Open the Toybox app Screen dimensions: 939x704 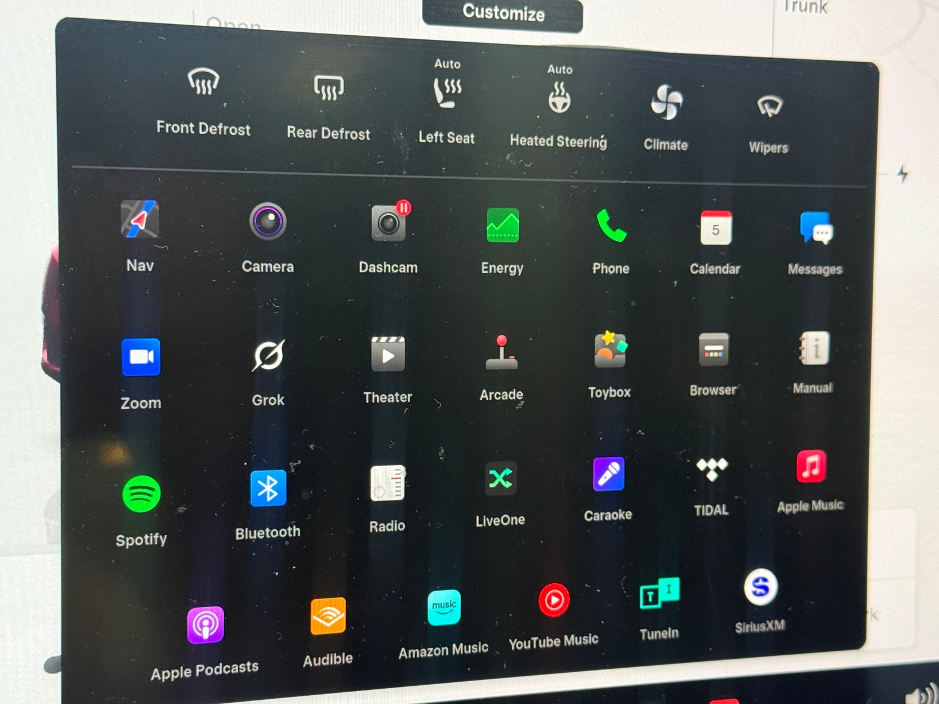tap(610, 350)
